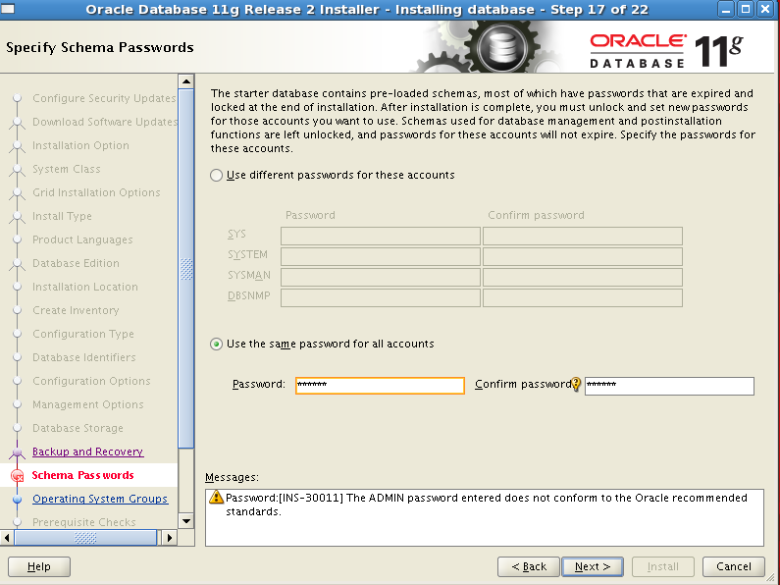Click the sidebar scroll up arrow
780x585 pixels.
click(186, 81)
